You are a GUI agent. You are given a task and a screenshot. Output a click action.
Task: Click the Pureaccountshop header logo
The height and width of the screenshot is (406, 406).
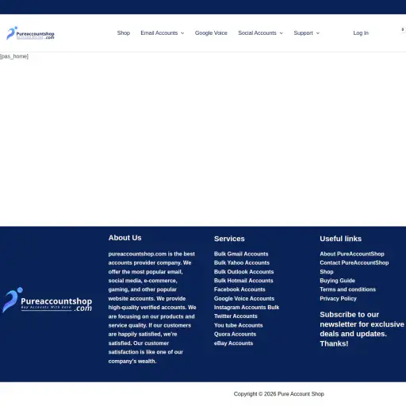coord(30,33)
